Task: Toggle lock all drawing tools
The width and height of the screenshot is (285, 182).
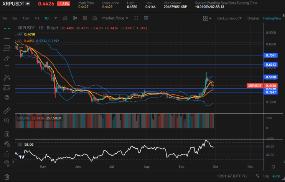Action: (x=7, y=154)
